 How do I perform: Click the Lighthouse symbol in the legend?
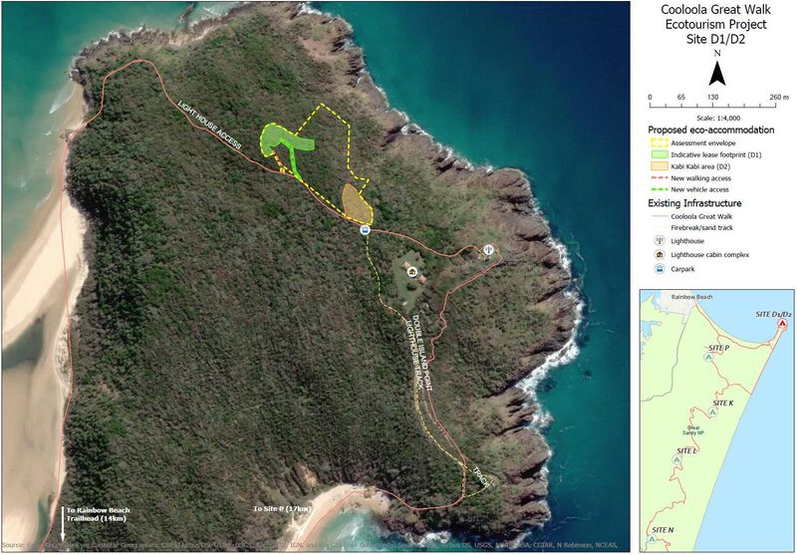(x=660, y=240)
